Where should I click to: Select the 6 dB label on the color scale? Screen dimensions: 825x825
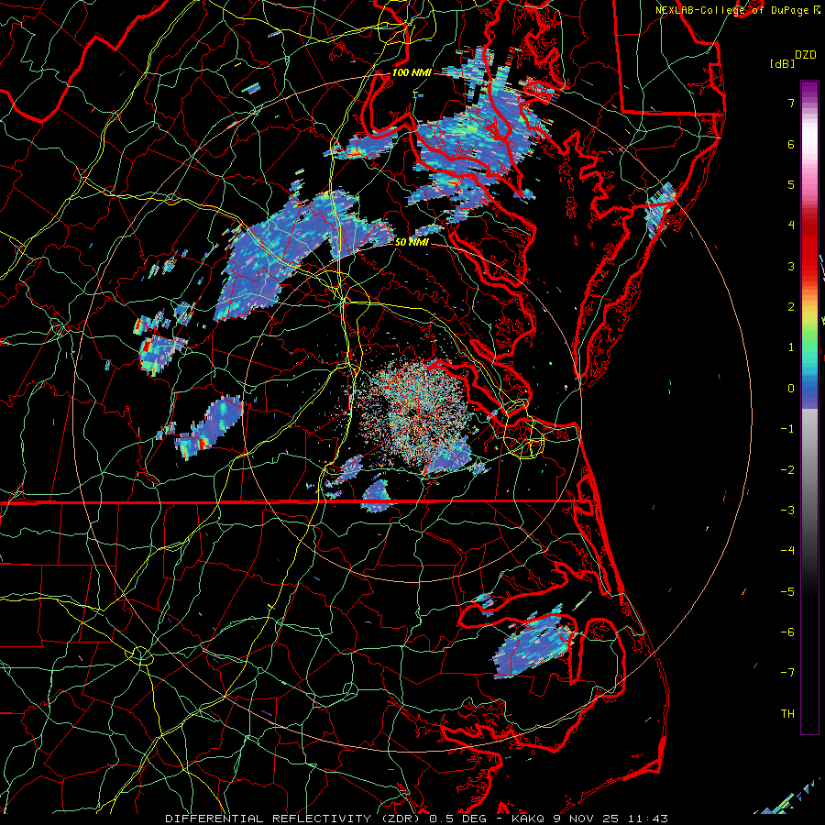791,144
